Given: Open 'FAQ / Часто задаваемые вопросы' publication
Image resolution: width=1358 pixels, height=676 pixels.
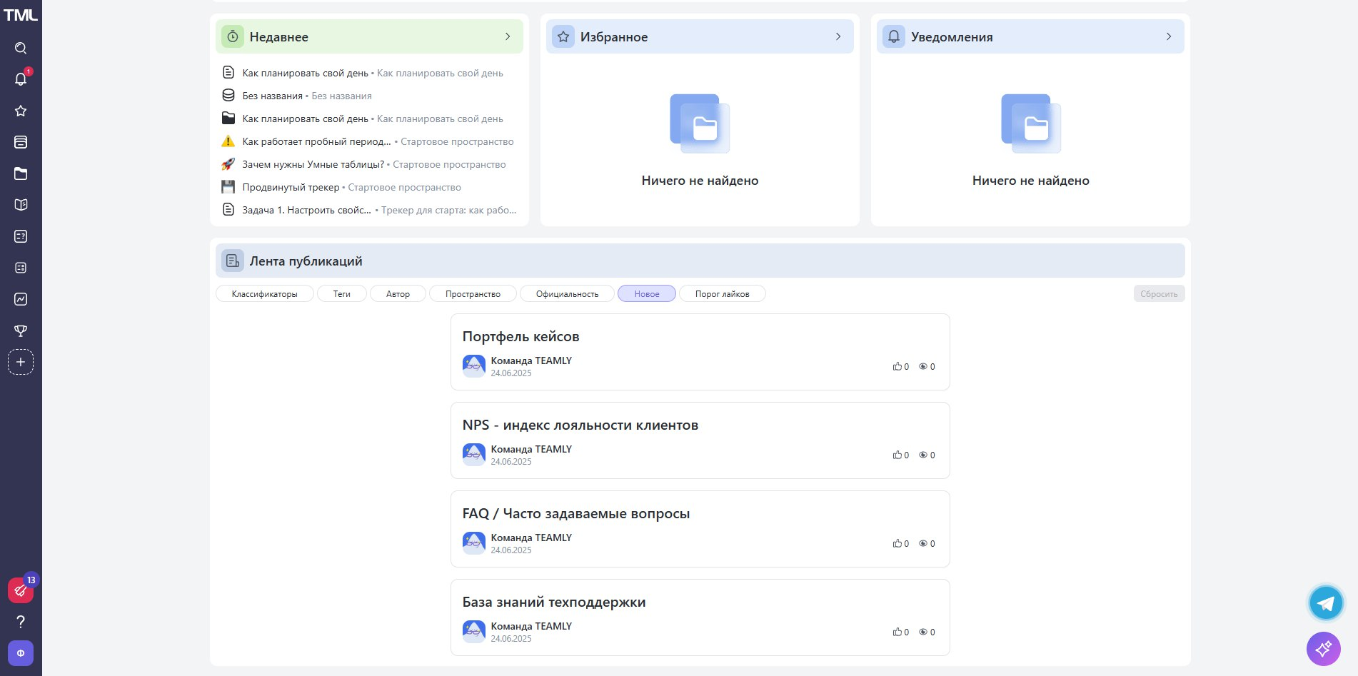Looking at the screenshot, I should click(x=576, y=513).
